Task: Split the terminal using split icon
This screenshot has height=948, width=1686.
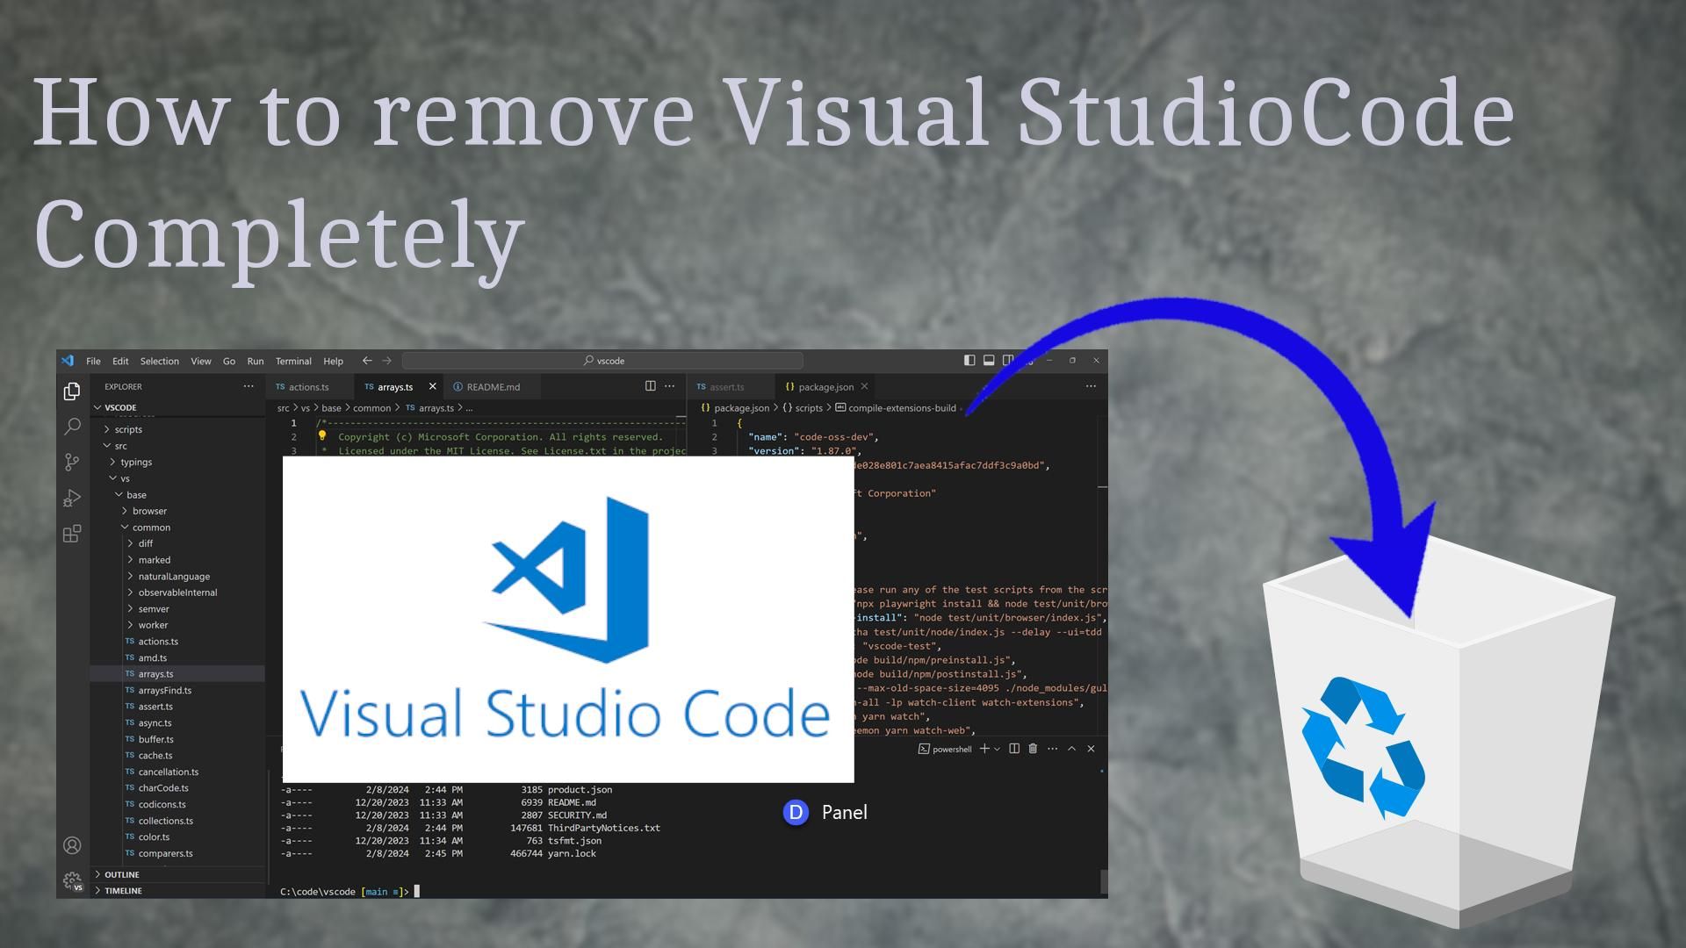Action: point(1014,749)
